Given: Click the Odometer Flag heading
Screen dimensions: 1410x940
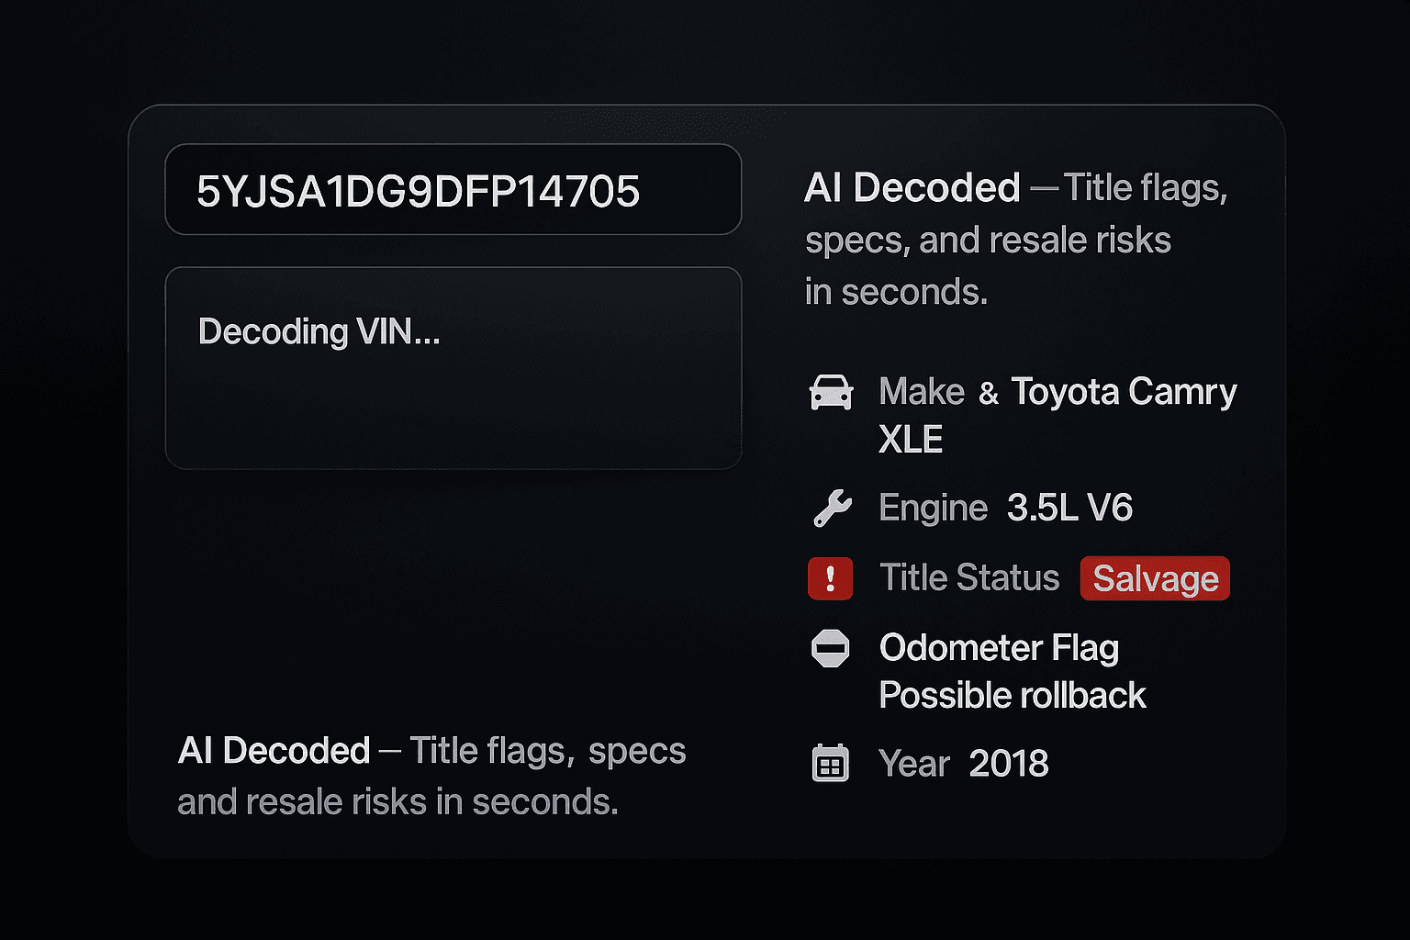Looking at the screenshot, I should [x=999, y=648].
